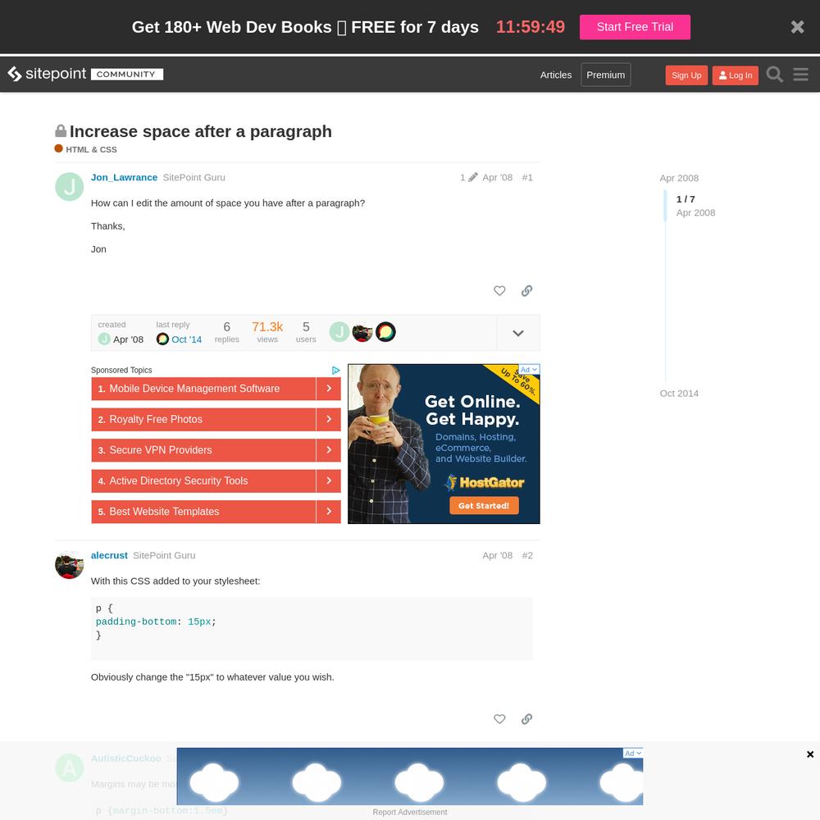Click the 1 / 7 timeline position
This screenshot has width=820, height=820.
685,199
